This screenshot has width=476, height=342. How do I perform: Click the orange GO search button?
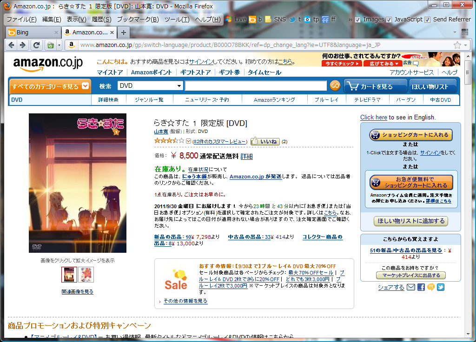pyautogui.click(x=335, y=86)
